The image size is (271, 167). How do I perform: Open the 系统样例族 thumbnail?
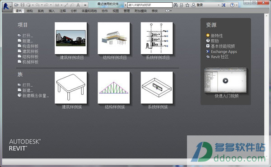click(x=157, y=88)
